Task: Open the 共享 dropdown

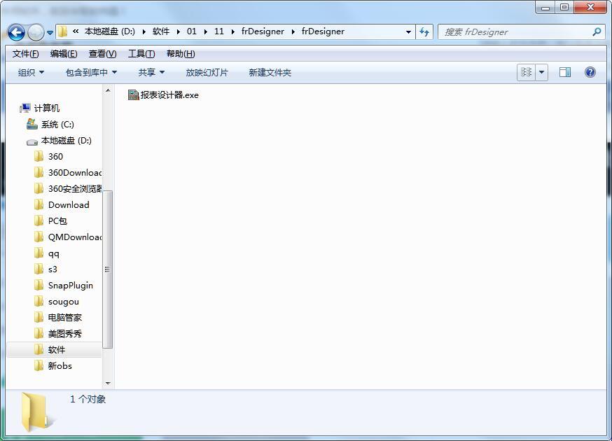Action: tap(151, 73)
